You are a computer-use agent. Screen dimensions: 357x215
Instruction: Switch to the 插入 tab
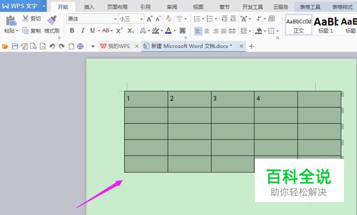[x=89, y=7]
